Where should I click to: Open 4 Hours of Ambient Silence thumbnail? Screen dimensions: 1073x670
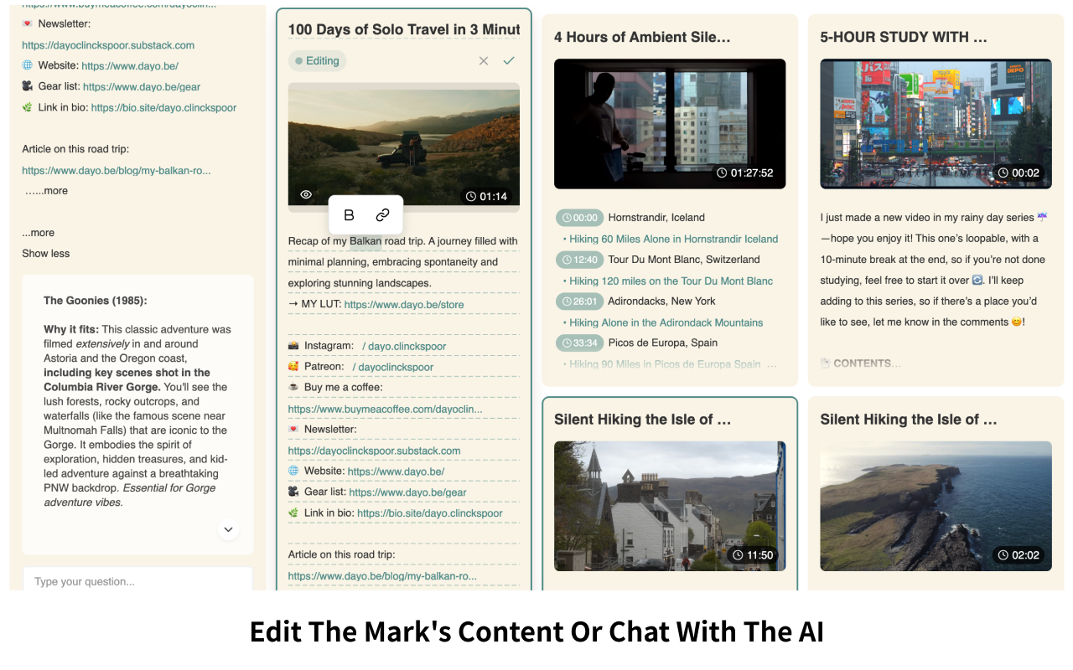click(x=670, y=124)
